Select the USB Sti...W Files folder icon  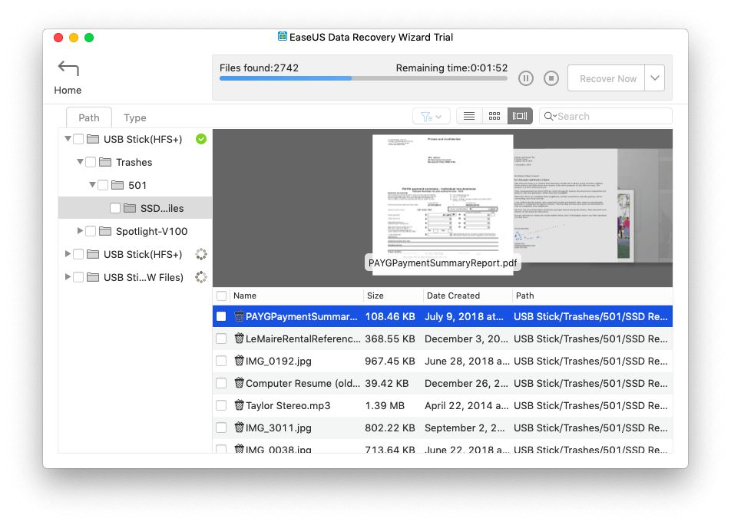coord(93,277)
